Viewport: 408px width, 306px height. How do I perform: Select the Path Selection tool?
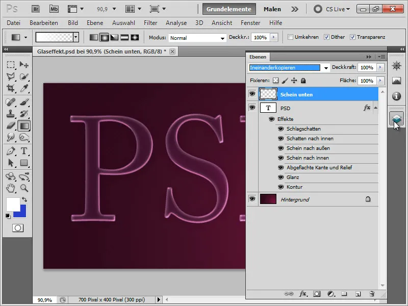11,163
